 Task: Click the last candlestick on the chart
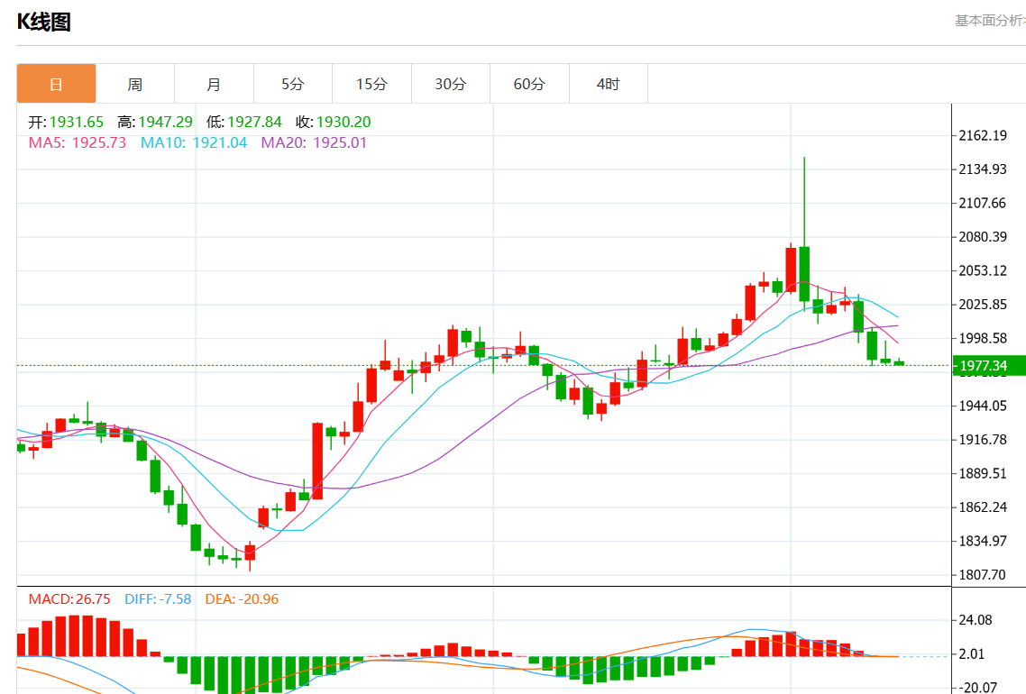point(899,362)
